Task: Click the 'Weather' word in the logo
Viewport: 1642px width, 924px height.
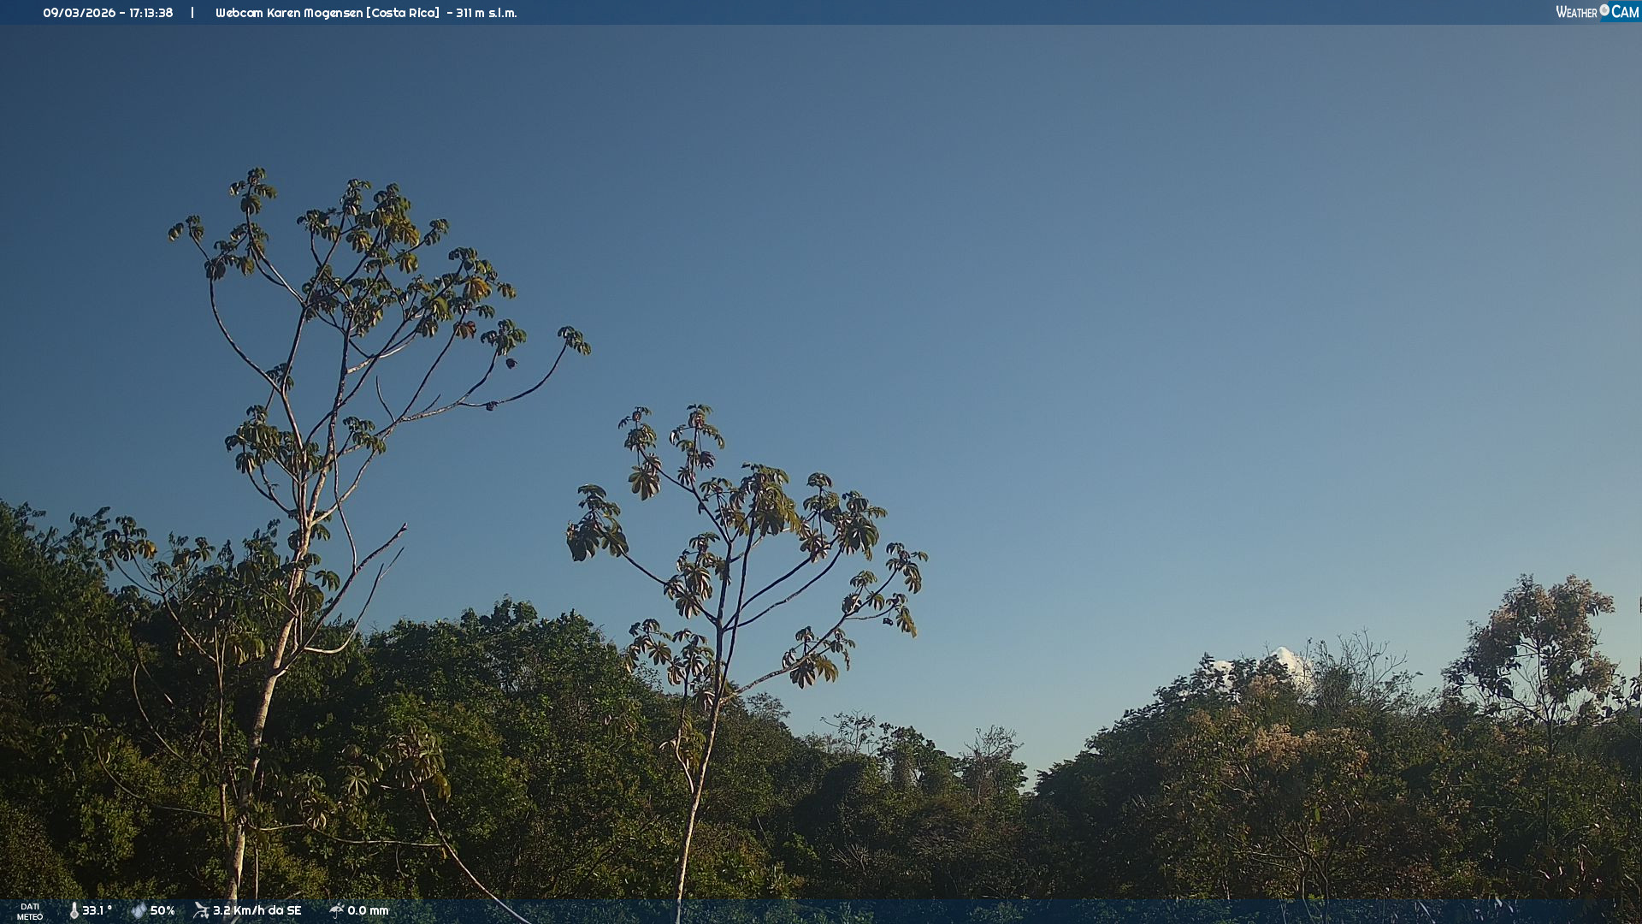Action: pos(1576,13)
